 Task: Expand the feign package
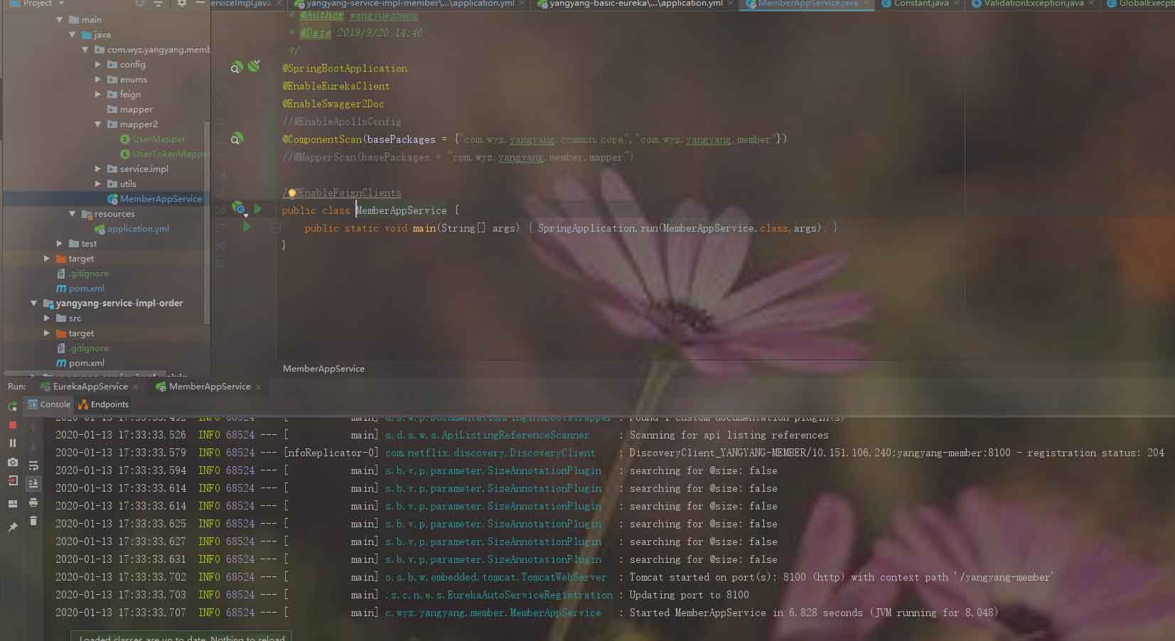point(98,95)
